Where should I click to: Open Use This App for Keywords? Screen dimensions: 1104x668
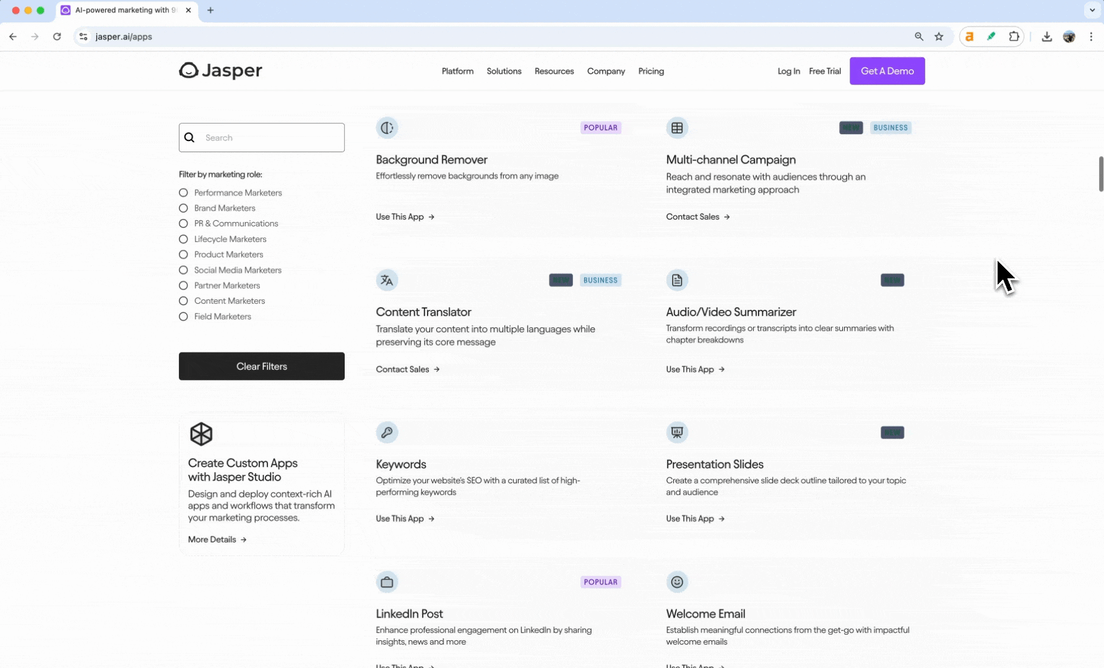(x=404, y=518)
